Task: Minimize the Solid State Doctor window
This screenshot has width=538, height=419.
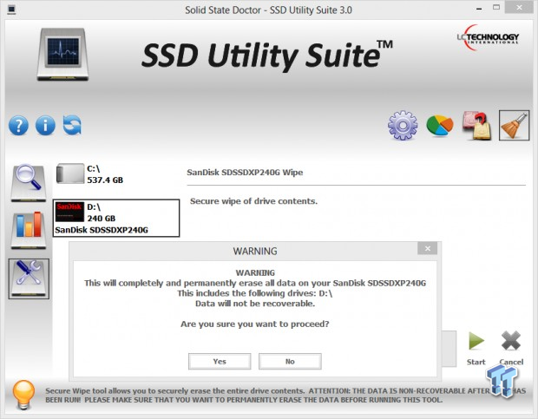Action: tap(479, 10)
